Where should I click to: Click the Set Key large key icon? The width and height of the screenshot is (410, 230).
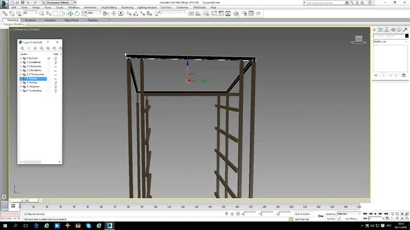(320, 216)
